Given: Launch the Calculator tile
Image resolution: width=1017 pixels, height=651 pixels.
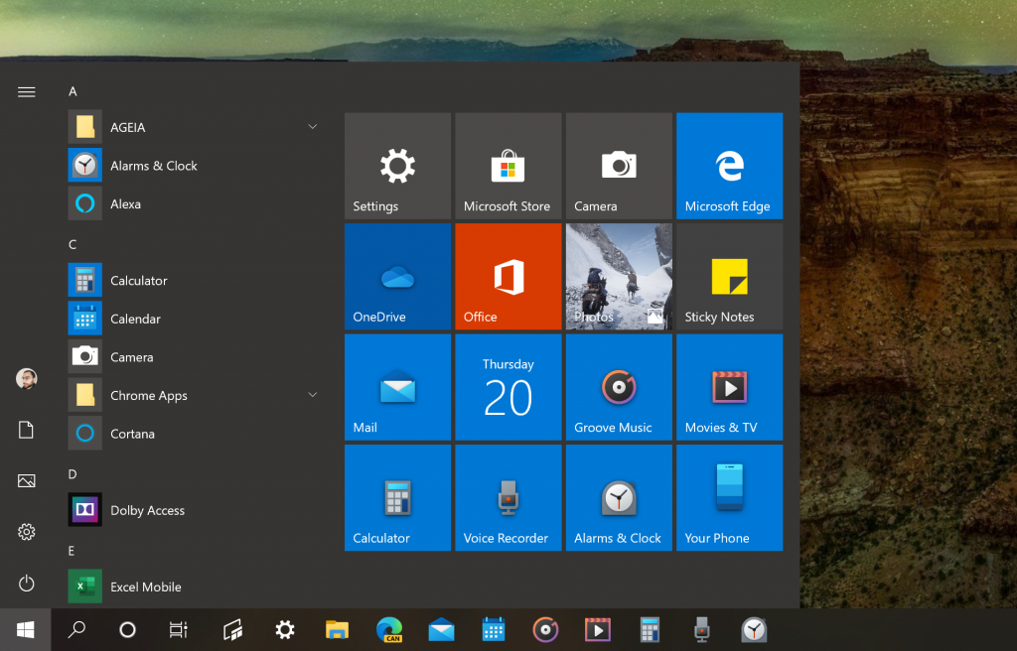Looking at the screenshot, I should point(397,498).
